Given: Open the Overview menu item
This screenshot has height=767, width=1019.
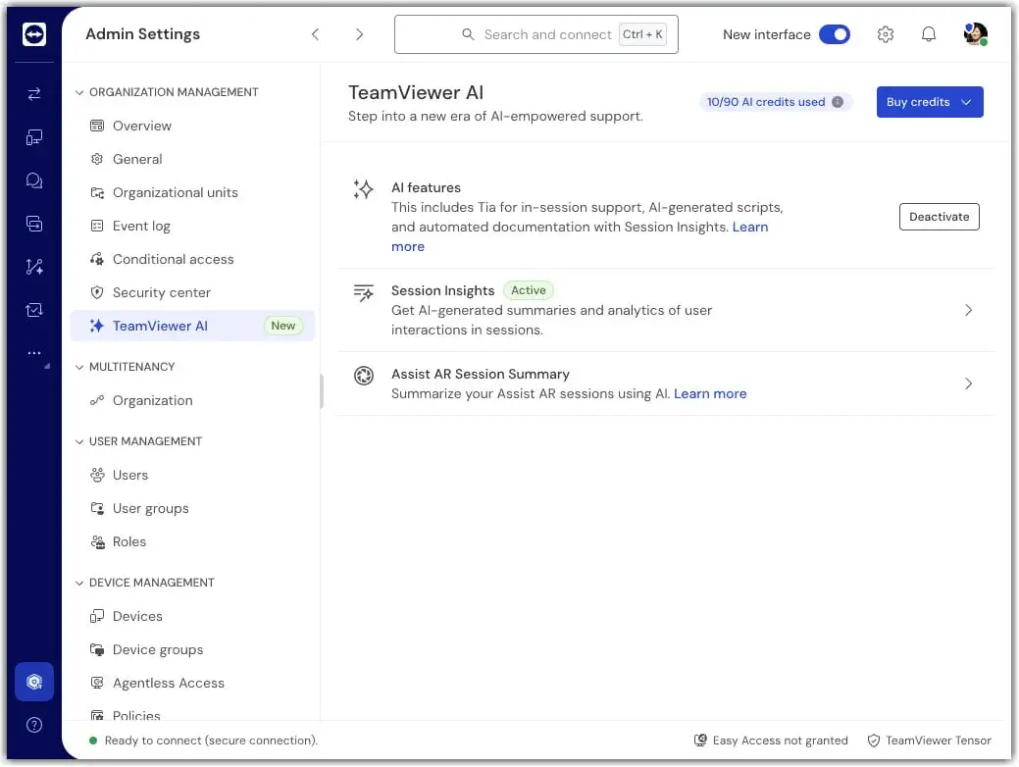Looking at the screenshot, I should (192, 127).
